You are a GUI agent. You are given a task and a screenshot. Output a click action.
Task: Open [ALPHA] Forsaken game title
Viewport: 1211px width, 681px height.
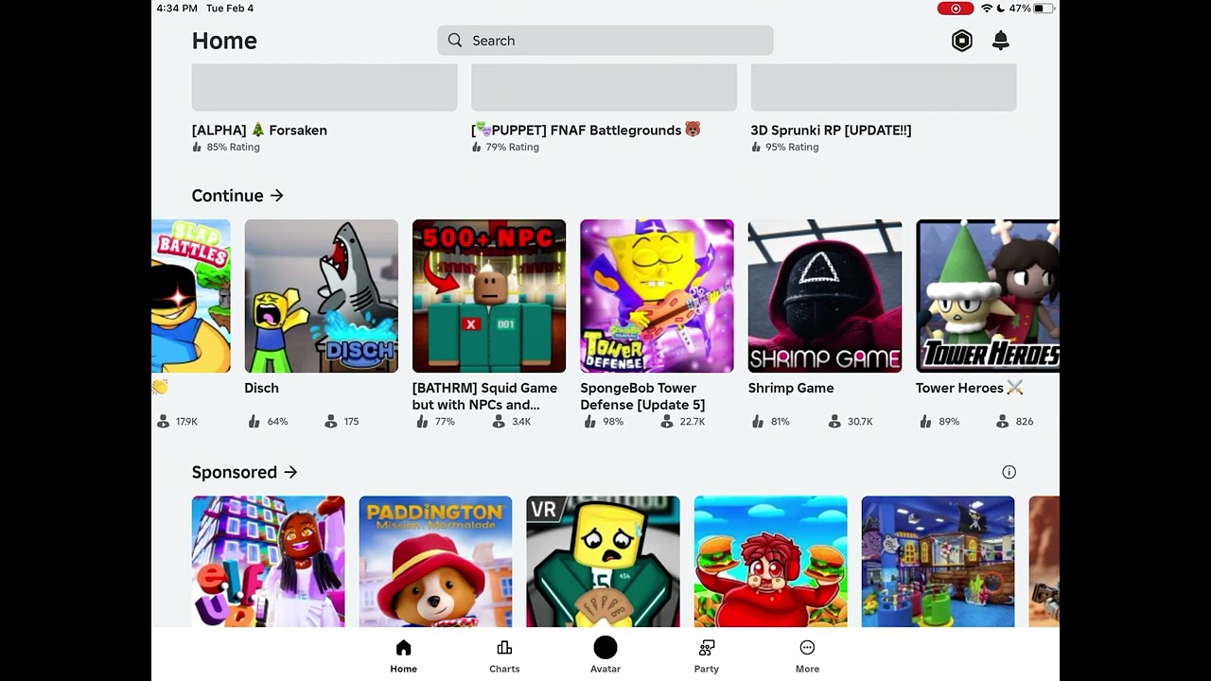259,131
